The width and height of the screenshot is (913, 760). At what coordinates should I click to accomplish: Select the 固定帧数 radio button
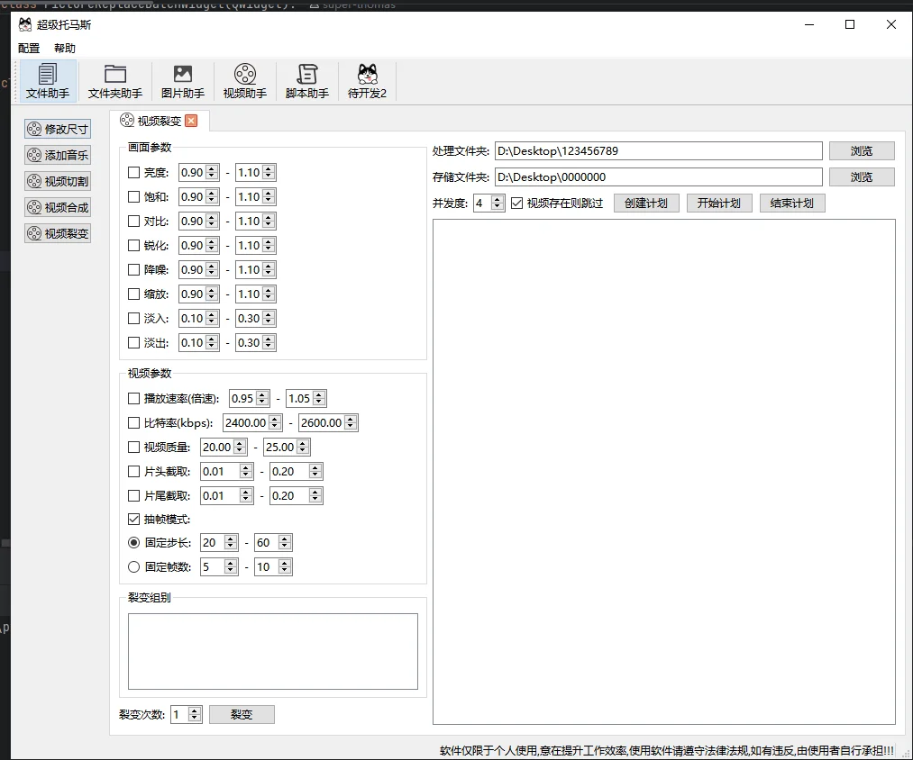(134, 566)
